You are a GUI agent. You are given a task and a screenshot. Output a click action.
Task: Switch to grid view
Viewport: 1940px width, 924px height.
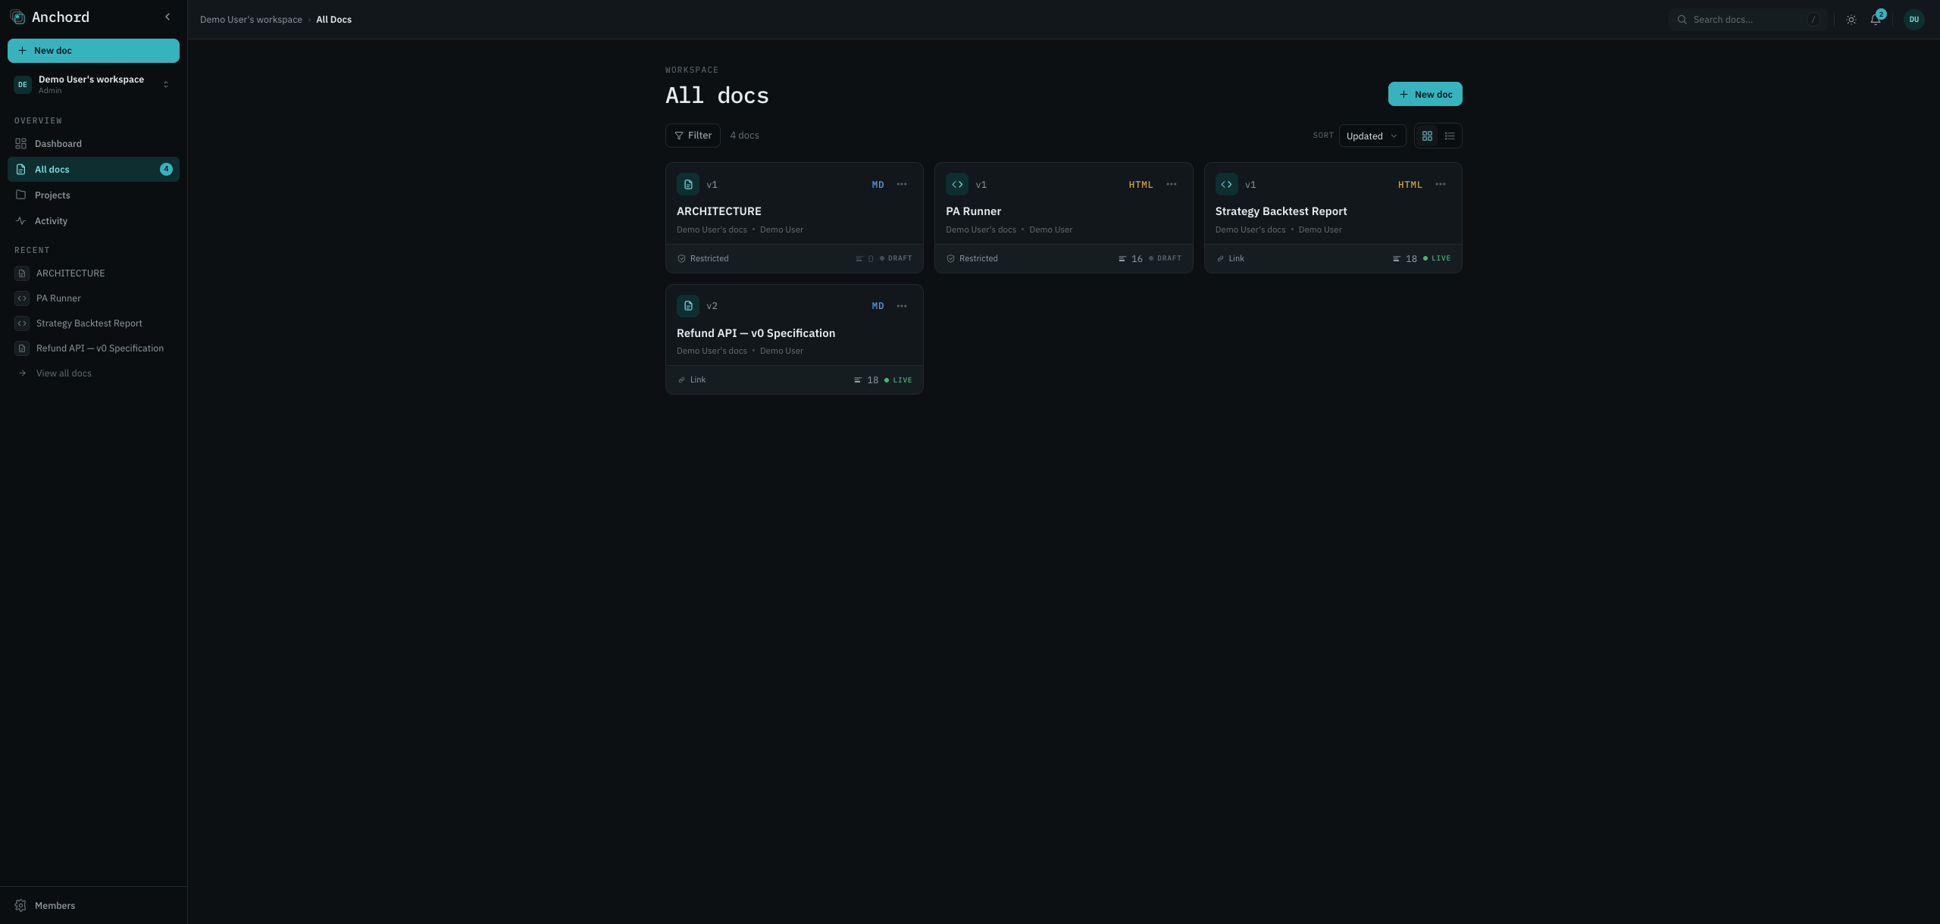point(1427,136)
